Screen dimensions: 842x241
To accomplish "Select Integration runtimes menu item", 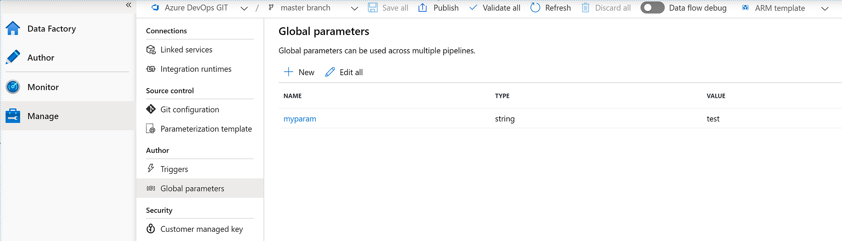I will (196, 69).
